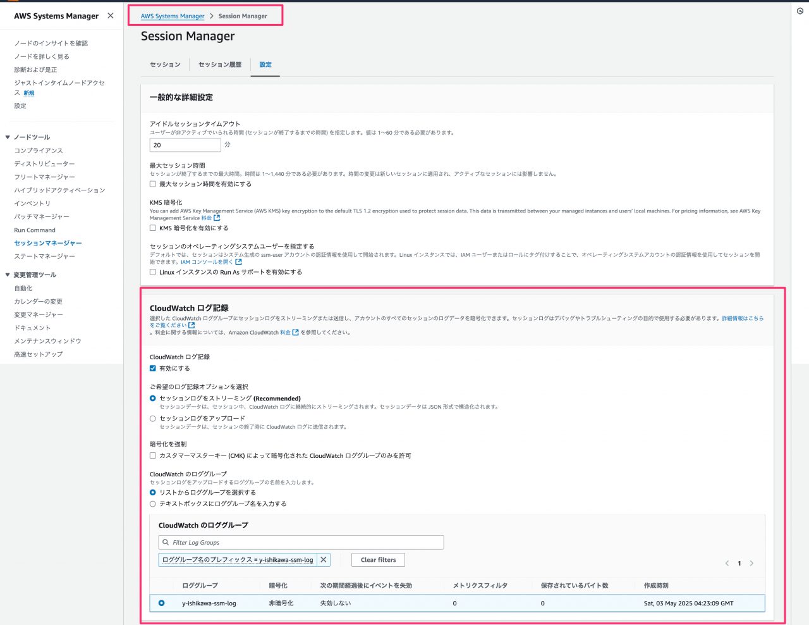Click the y-ishikawa-ssm-log table cell
Viewport: 809px width, 625px height.
pos(209,603)
